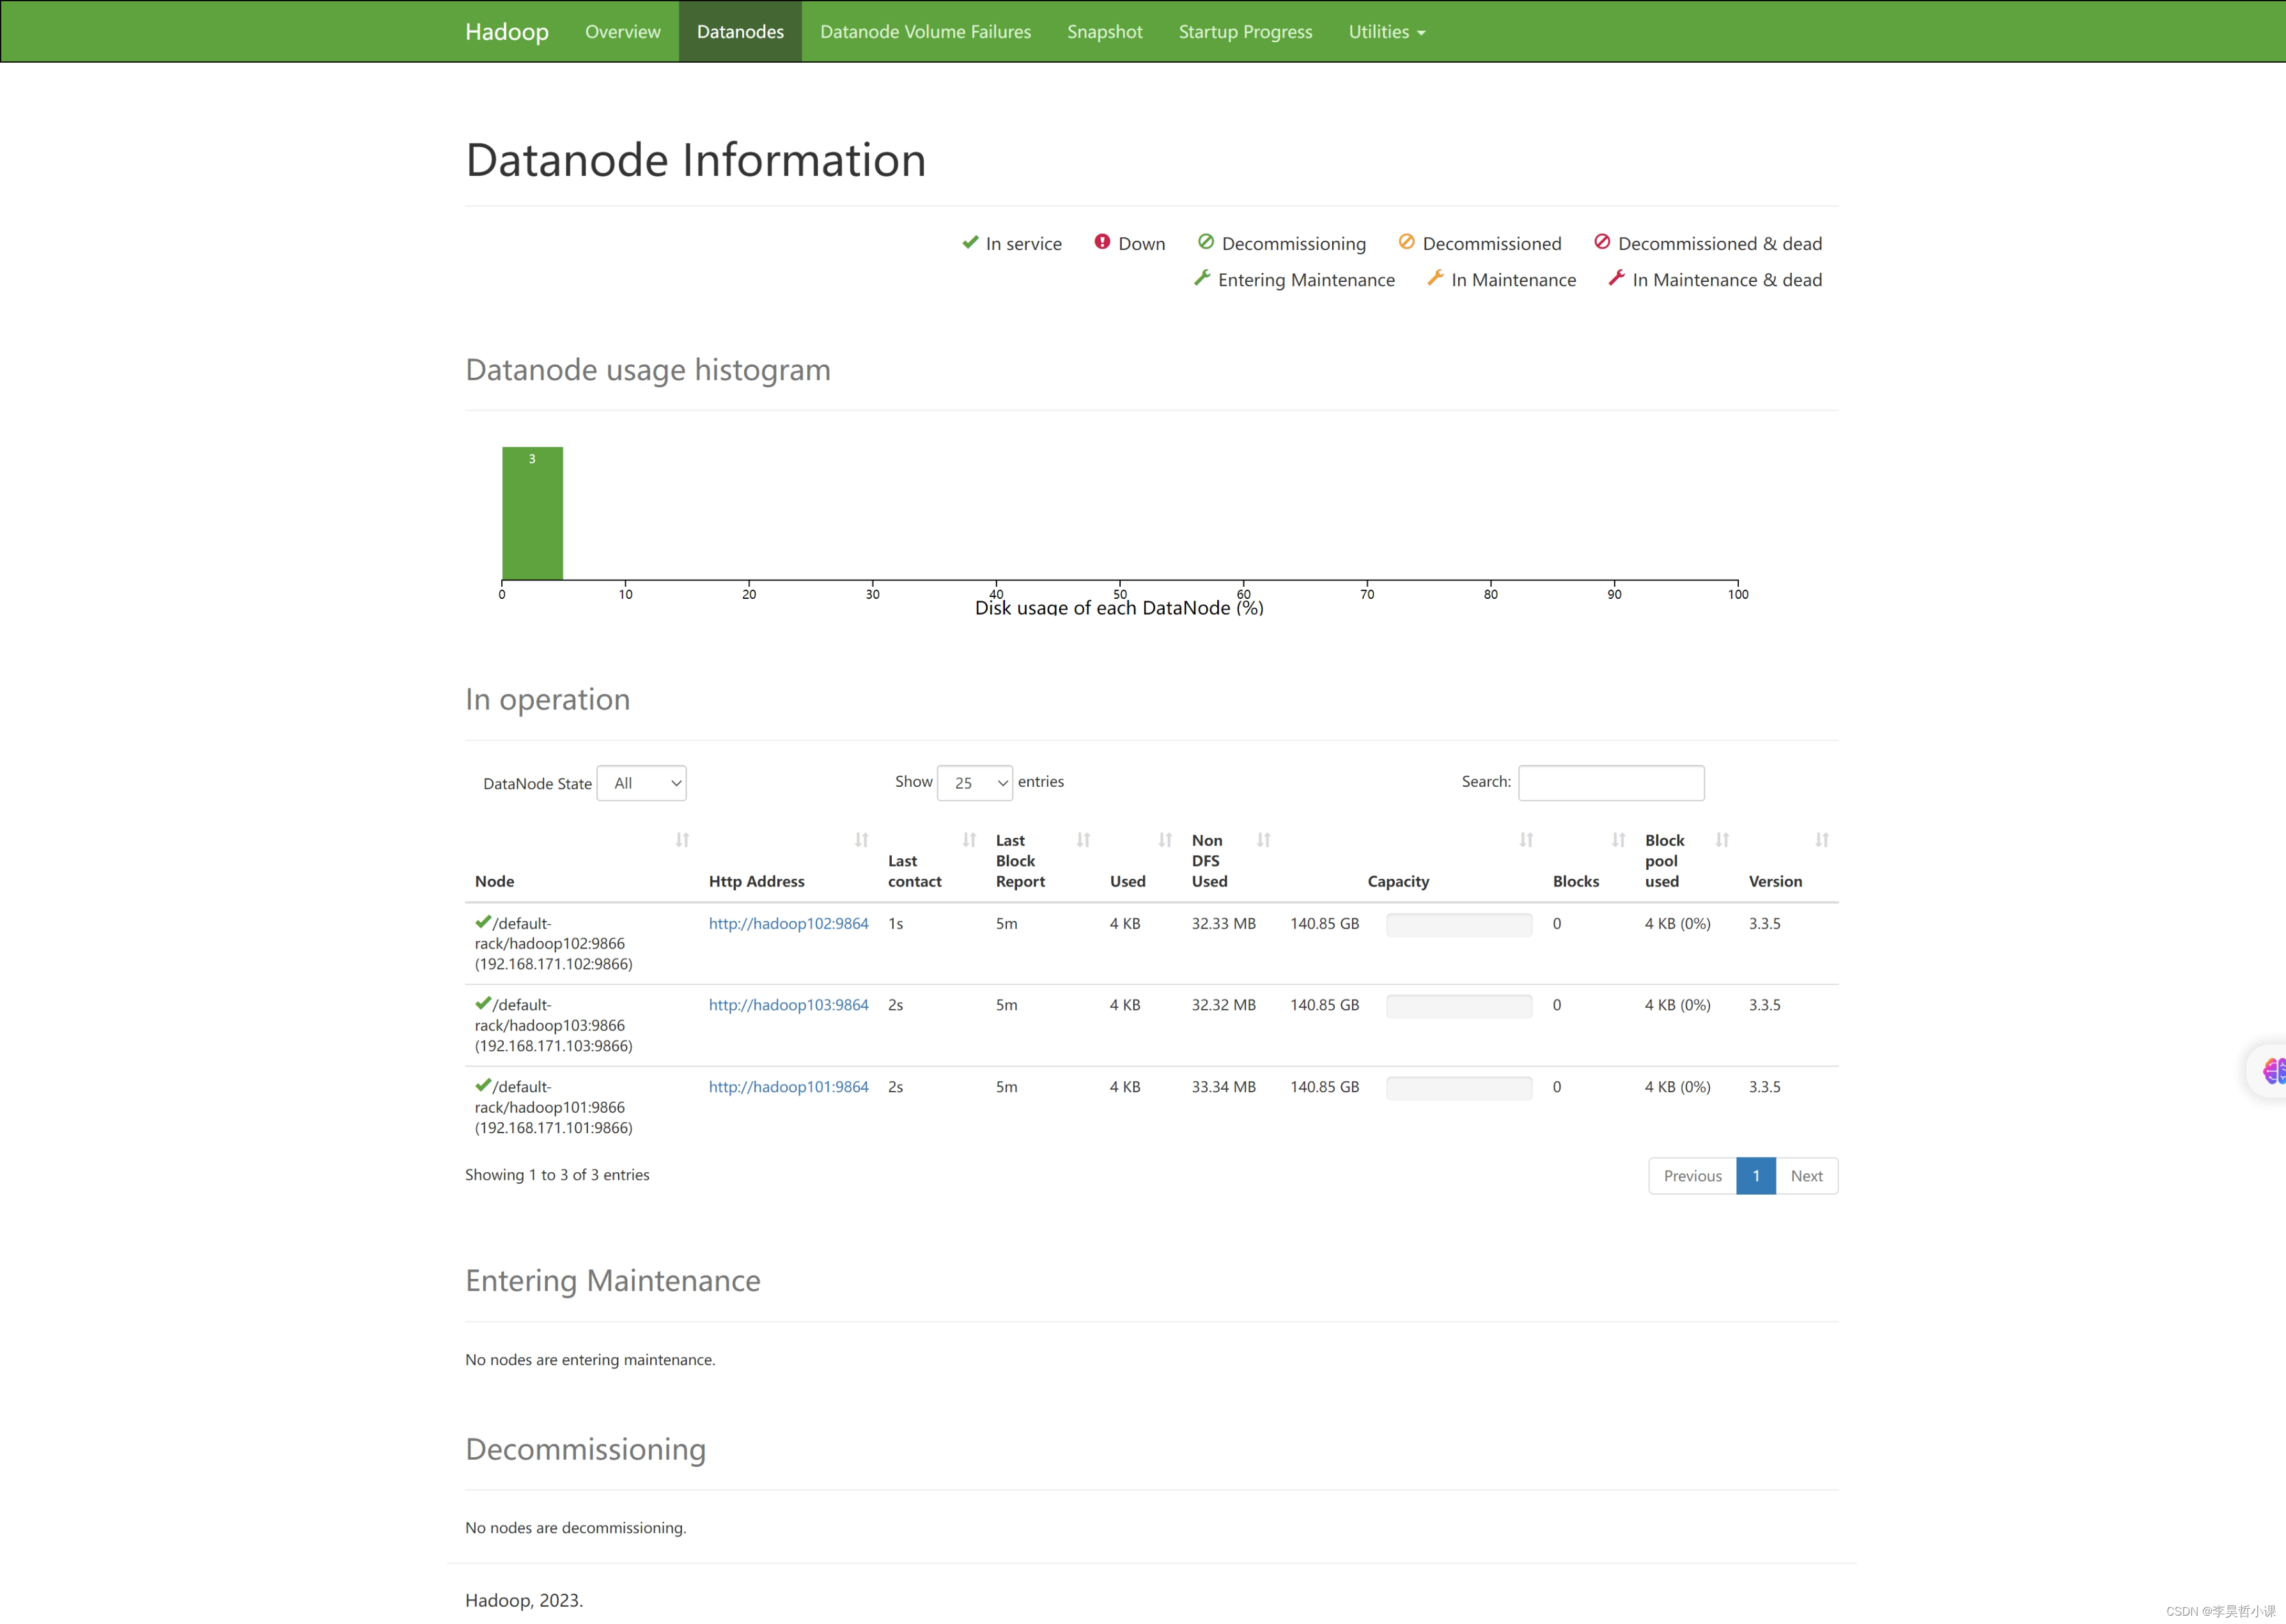2286x1624 pixels.
Task: Click hadoop102 capacity usage bar
Action: click(1459, 925)
